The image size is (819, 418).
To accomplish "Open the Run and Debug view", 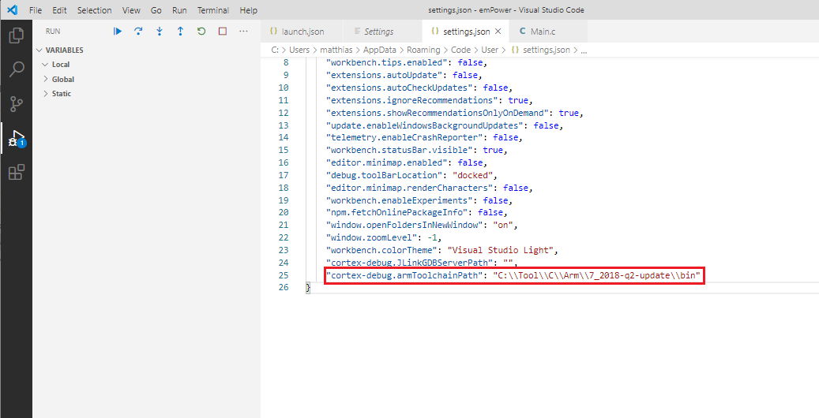I will [17, 139].
